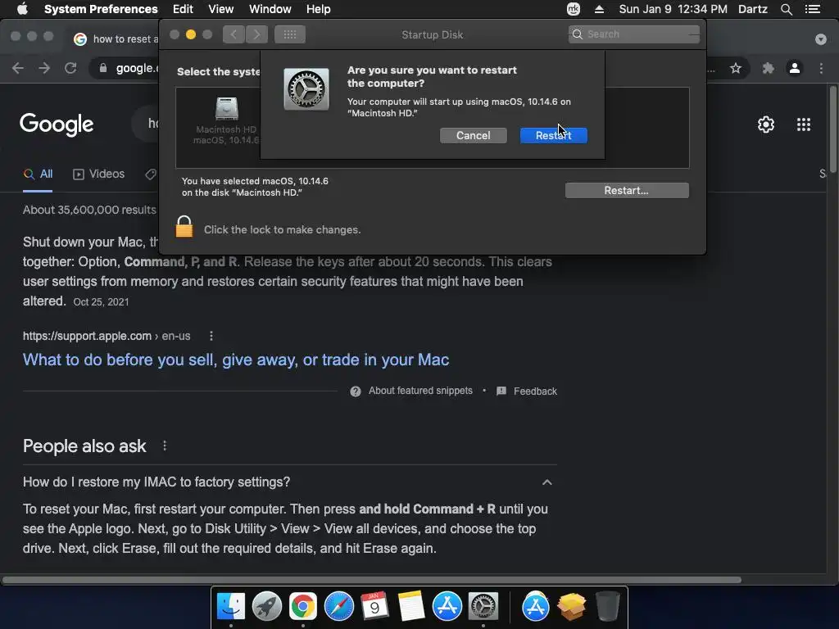Open People also ask options dots
The height and width of the screenshot is (629, 839).
165,446
